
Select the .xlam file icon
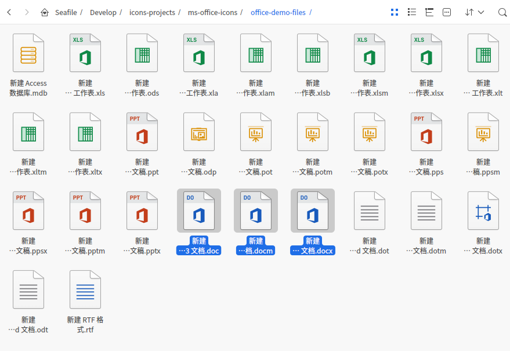coord(256,53)
